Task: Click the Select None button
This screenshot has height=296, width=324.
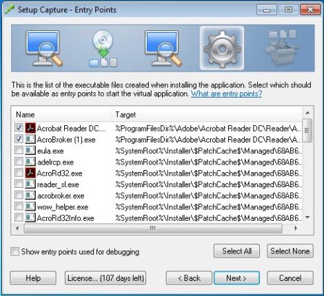Action: click(290, 251)
